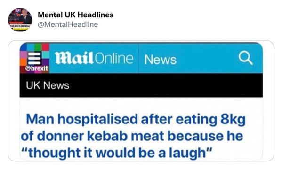The image size is (282, 169).
Task: Click the dark blue corner square of the logo
Action: tap(24, 47)
